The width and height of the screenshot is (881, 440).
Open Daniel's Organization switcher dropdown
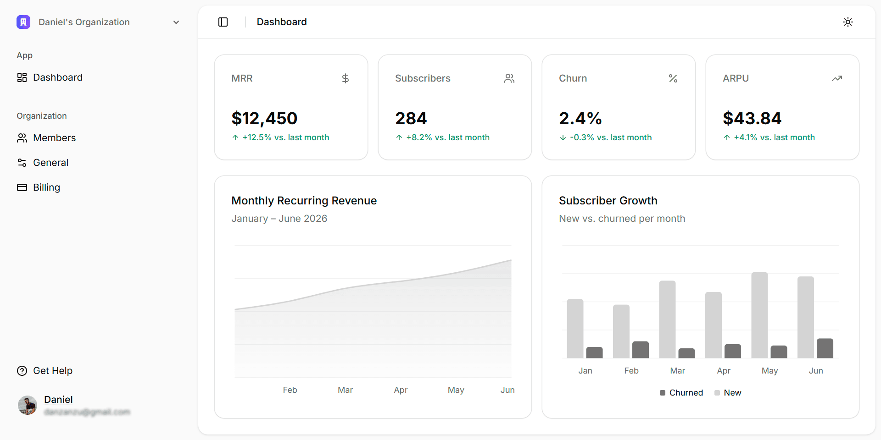pos(98,22)
